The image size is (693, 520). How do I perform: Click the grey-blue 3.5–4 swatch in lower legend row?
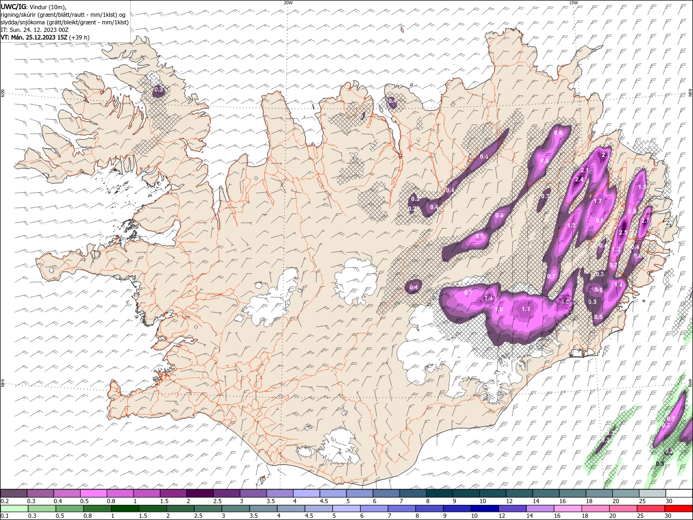(263, 509)
